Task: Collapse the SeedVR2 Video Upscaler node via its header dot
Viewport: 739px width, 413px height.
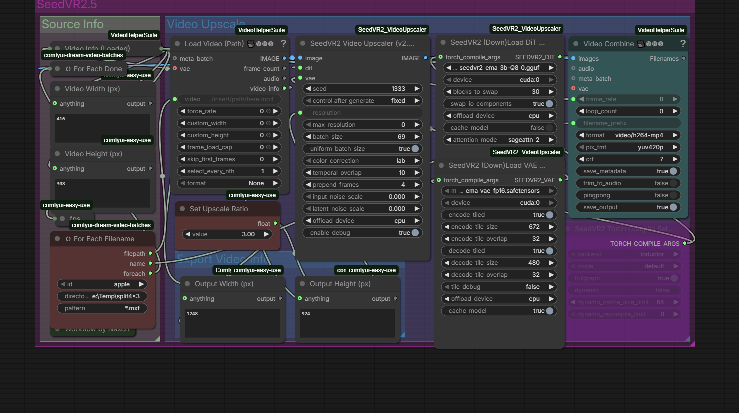Action: [303, 43]
